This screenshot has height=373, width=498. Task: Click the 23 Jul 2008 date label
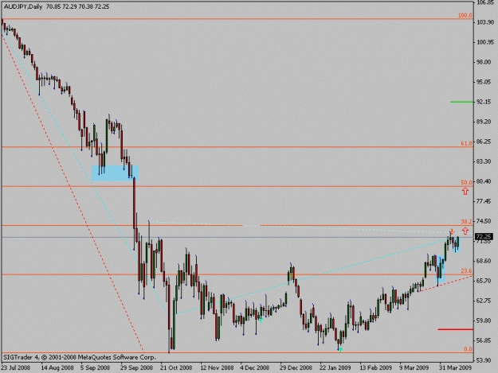pyautogui.click(x=16, y=368)
